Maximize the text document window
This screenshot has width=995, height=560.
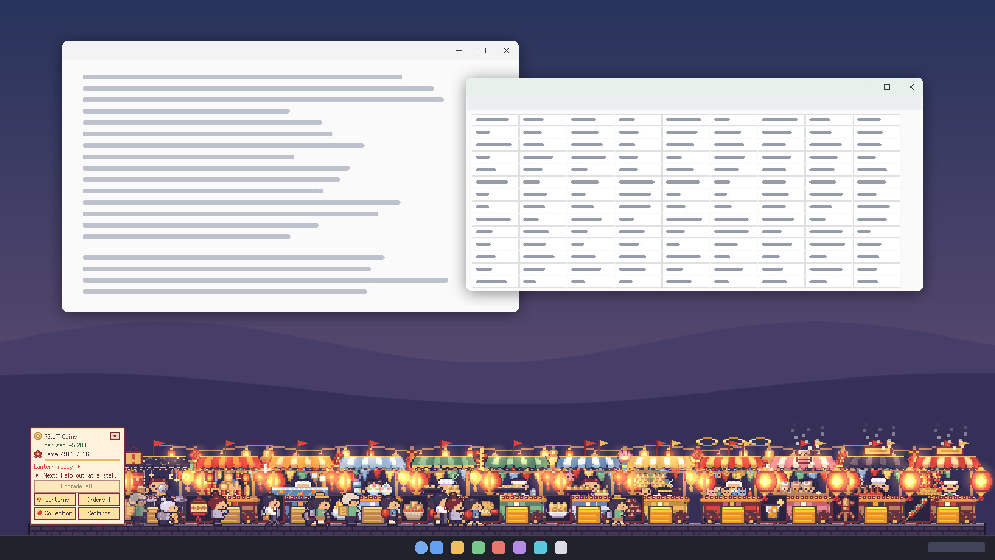pyautogui.click(x=482, y=50)
